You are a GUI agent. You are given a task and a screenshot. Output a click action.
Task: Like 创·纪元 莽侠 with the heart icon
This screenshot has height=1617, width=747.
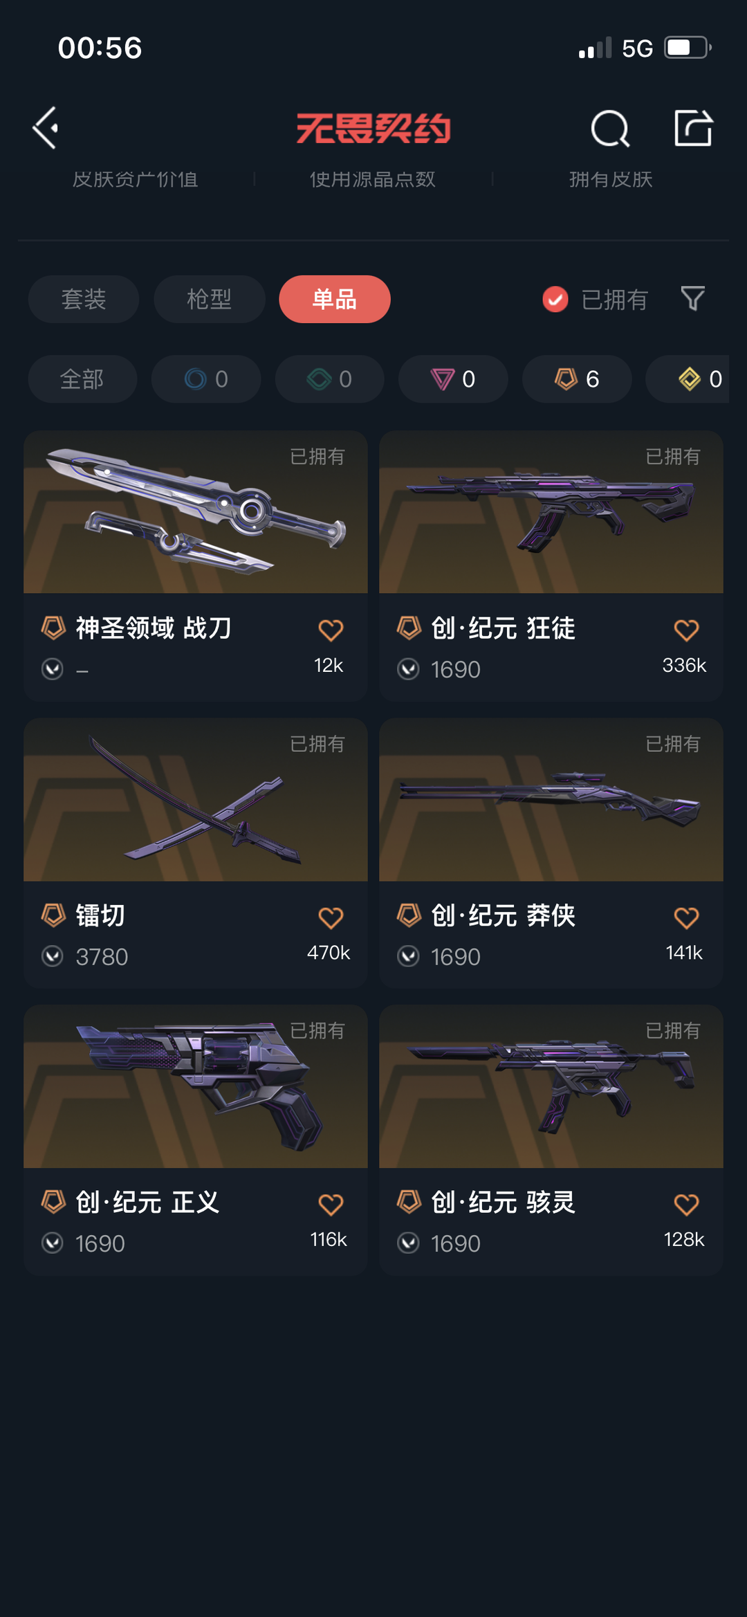pos(686,917)
